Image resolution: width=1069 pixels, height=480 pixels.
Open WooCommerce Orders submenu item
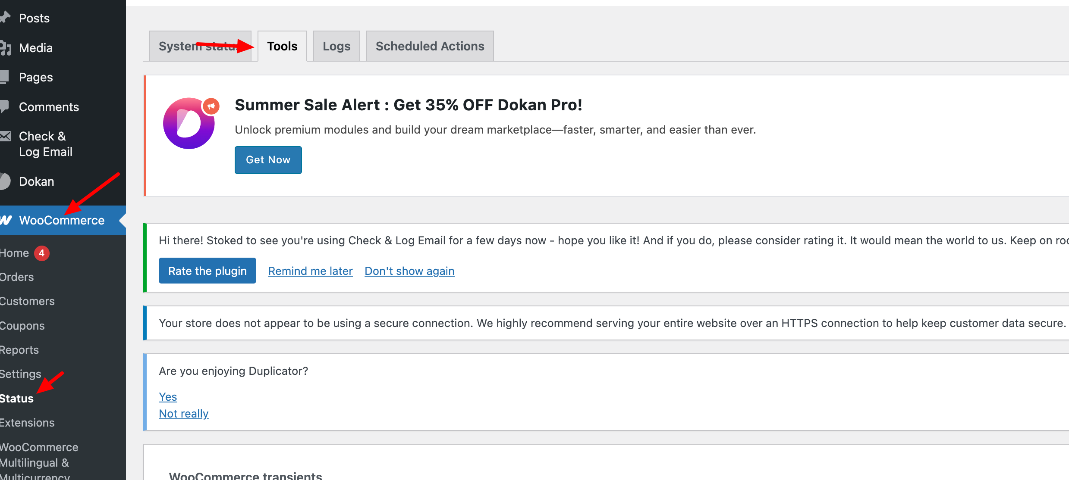(17, 277)
